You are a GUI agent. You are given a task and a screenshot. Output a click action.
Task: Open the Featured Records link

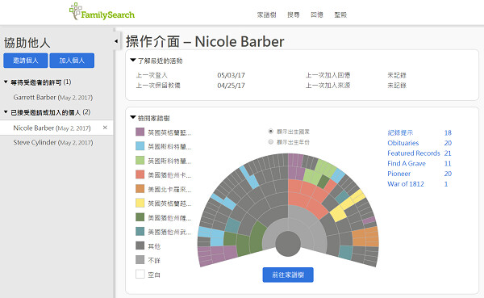point(414,153)
